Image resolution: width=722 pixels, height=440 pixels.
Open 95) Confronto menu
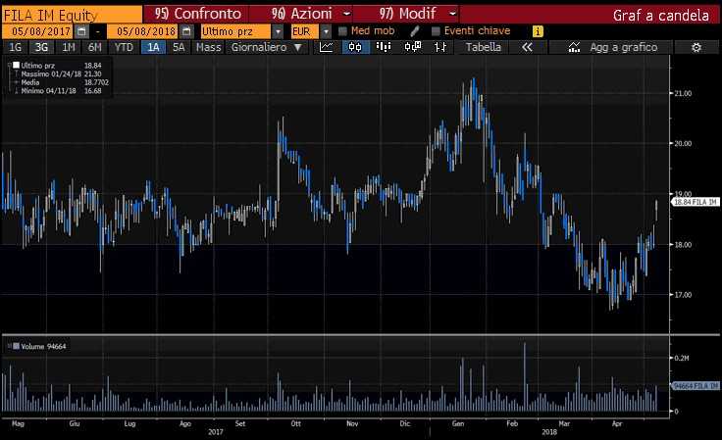coord(197,15)
